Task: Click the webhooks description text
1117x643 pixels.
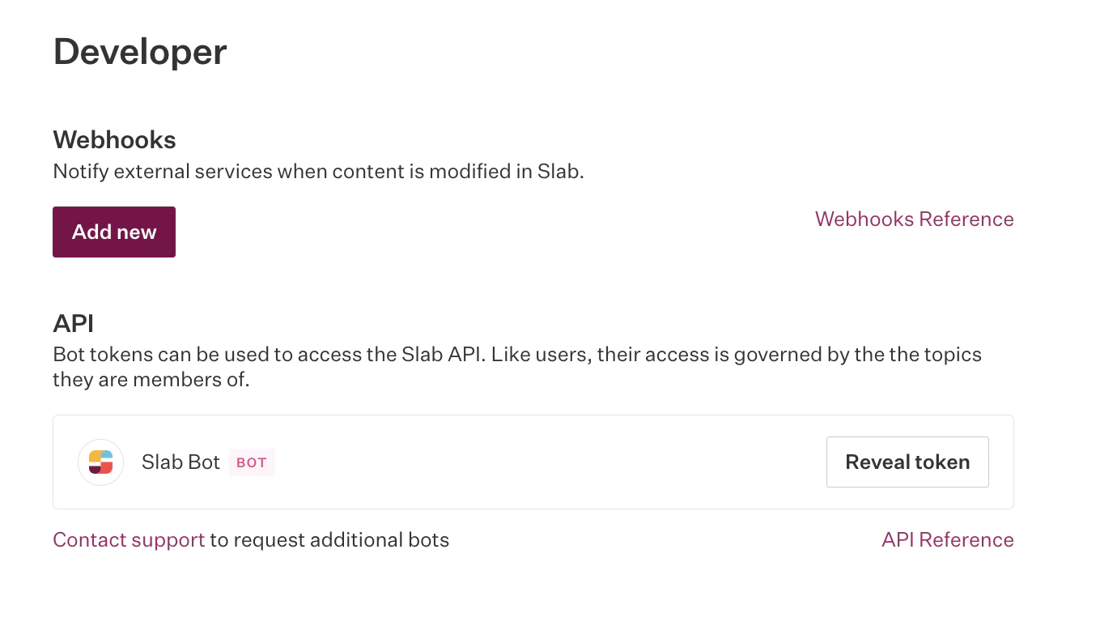Action: pos(318,171)
